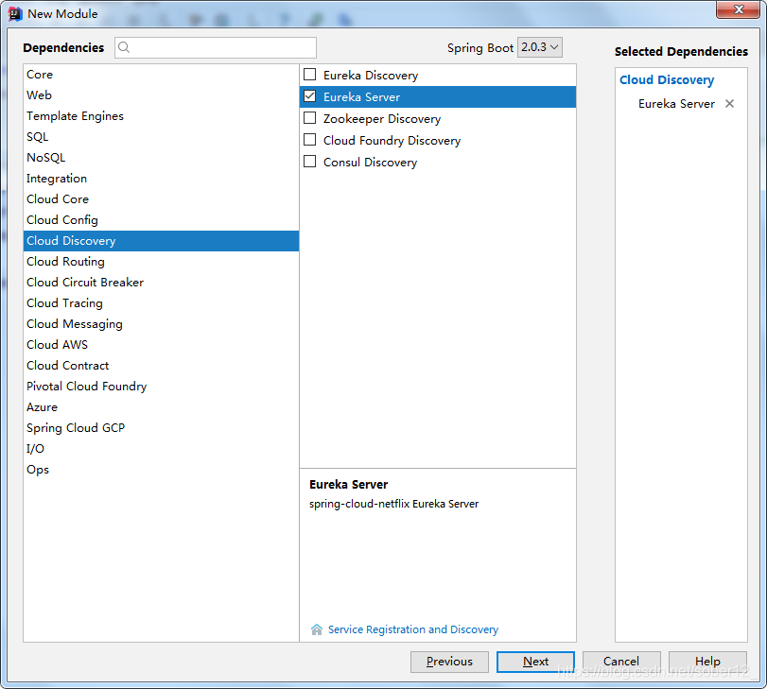Screen dimensions: 767x689
Task: Select the Web category
Action: [x=161, y=95]
